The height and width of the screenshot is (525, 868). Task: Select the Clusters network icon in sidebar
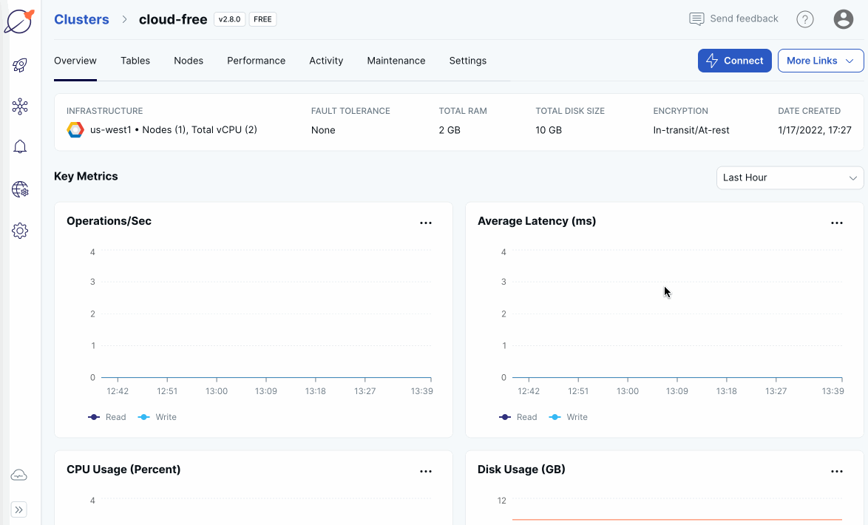[19, 106]
